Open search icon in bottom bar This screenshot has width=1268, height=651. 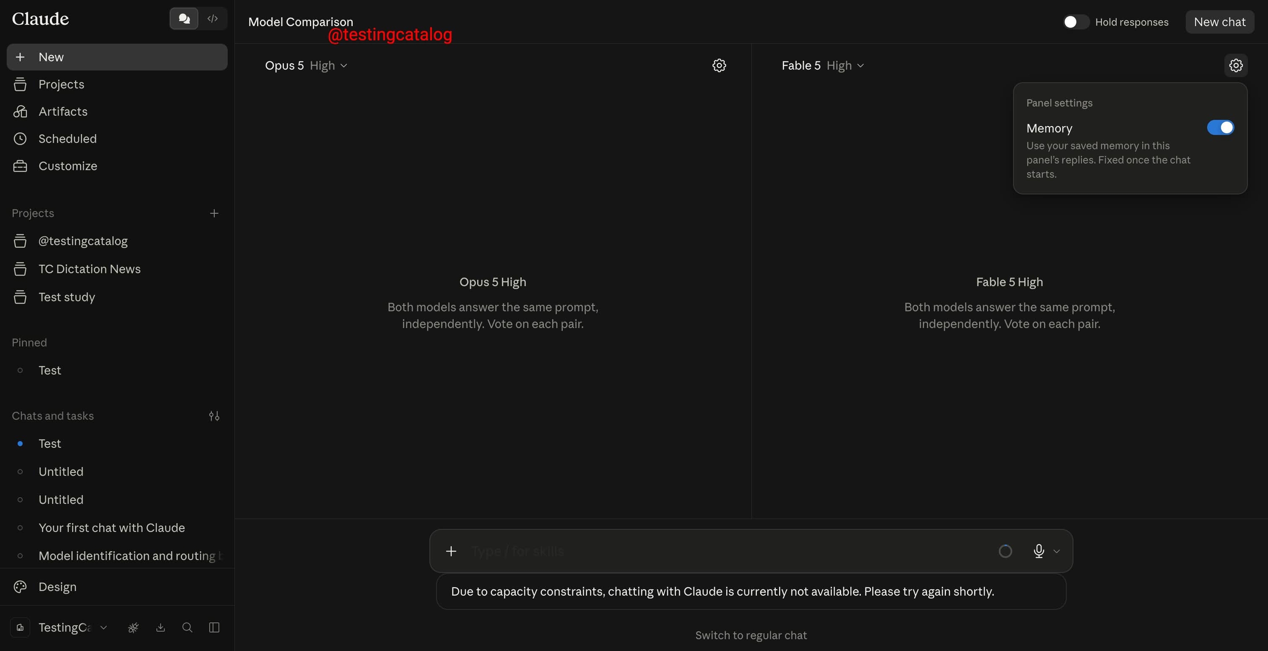(187, 627)
